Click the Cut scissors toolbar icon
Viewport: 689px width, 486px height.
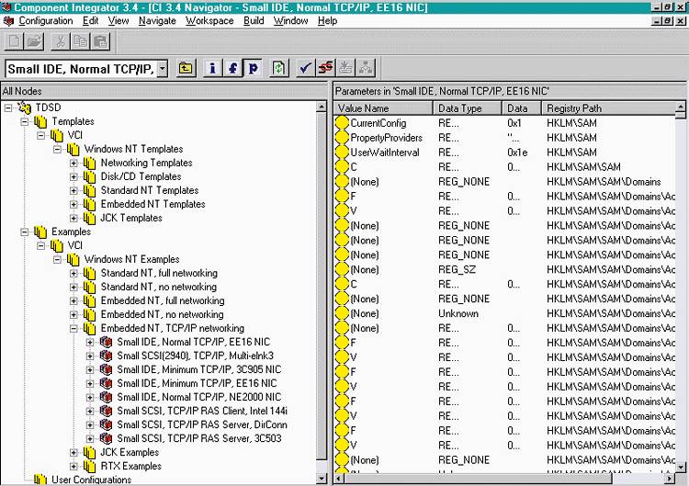tap(61, 41)
